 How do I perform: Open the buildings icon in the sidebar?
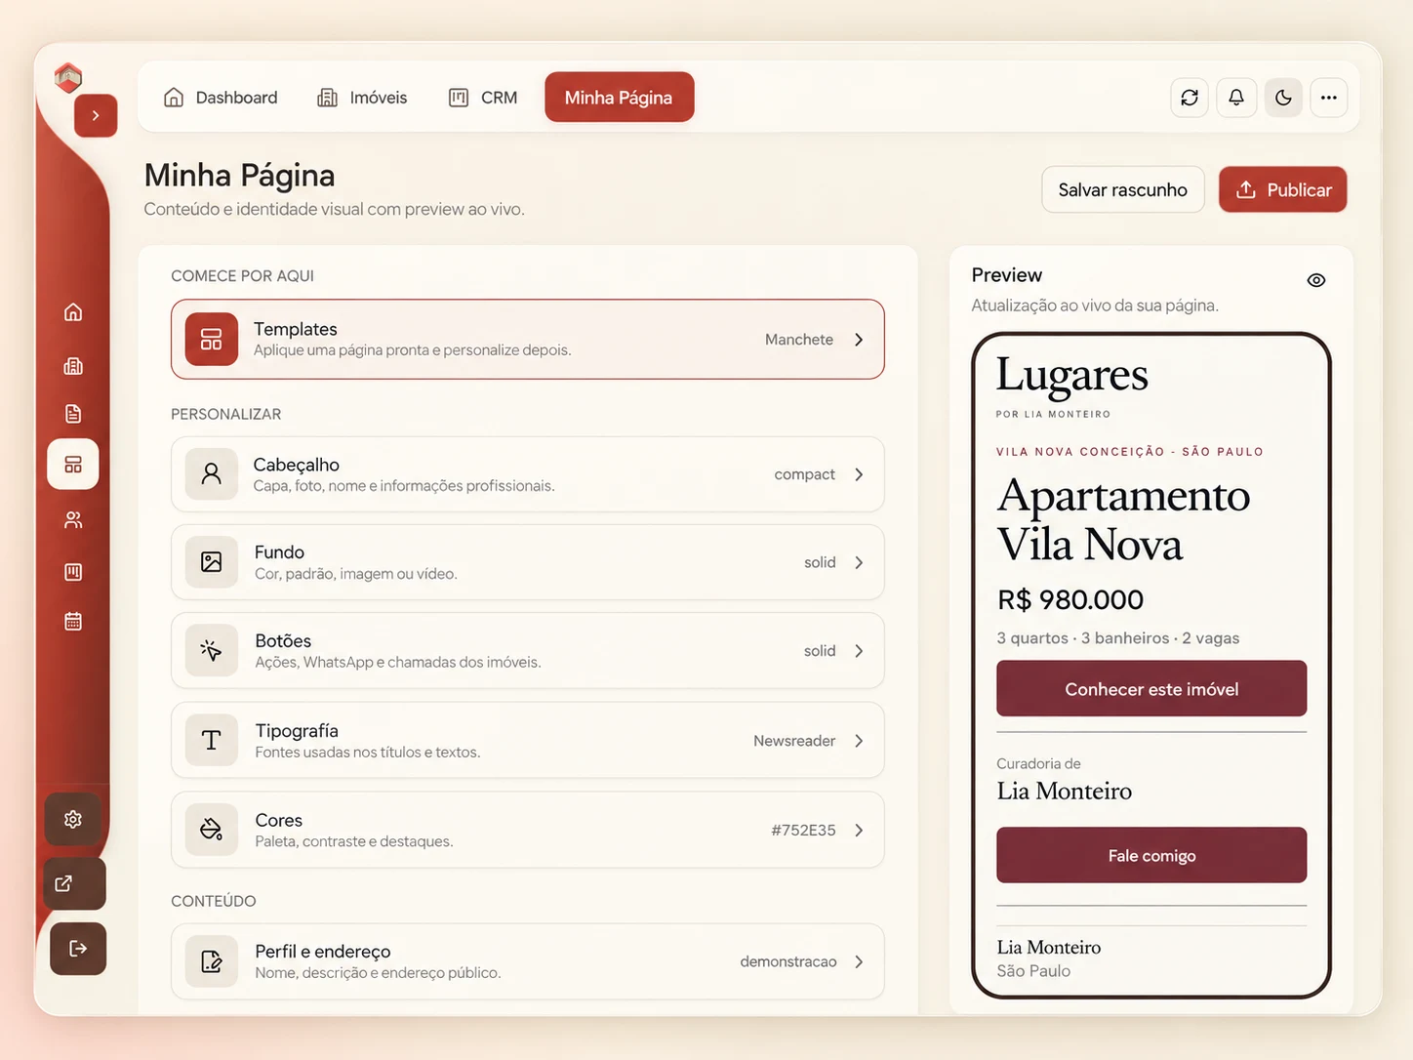73,366
